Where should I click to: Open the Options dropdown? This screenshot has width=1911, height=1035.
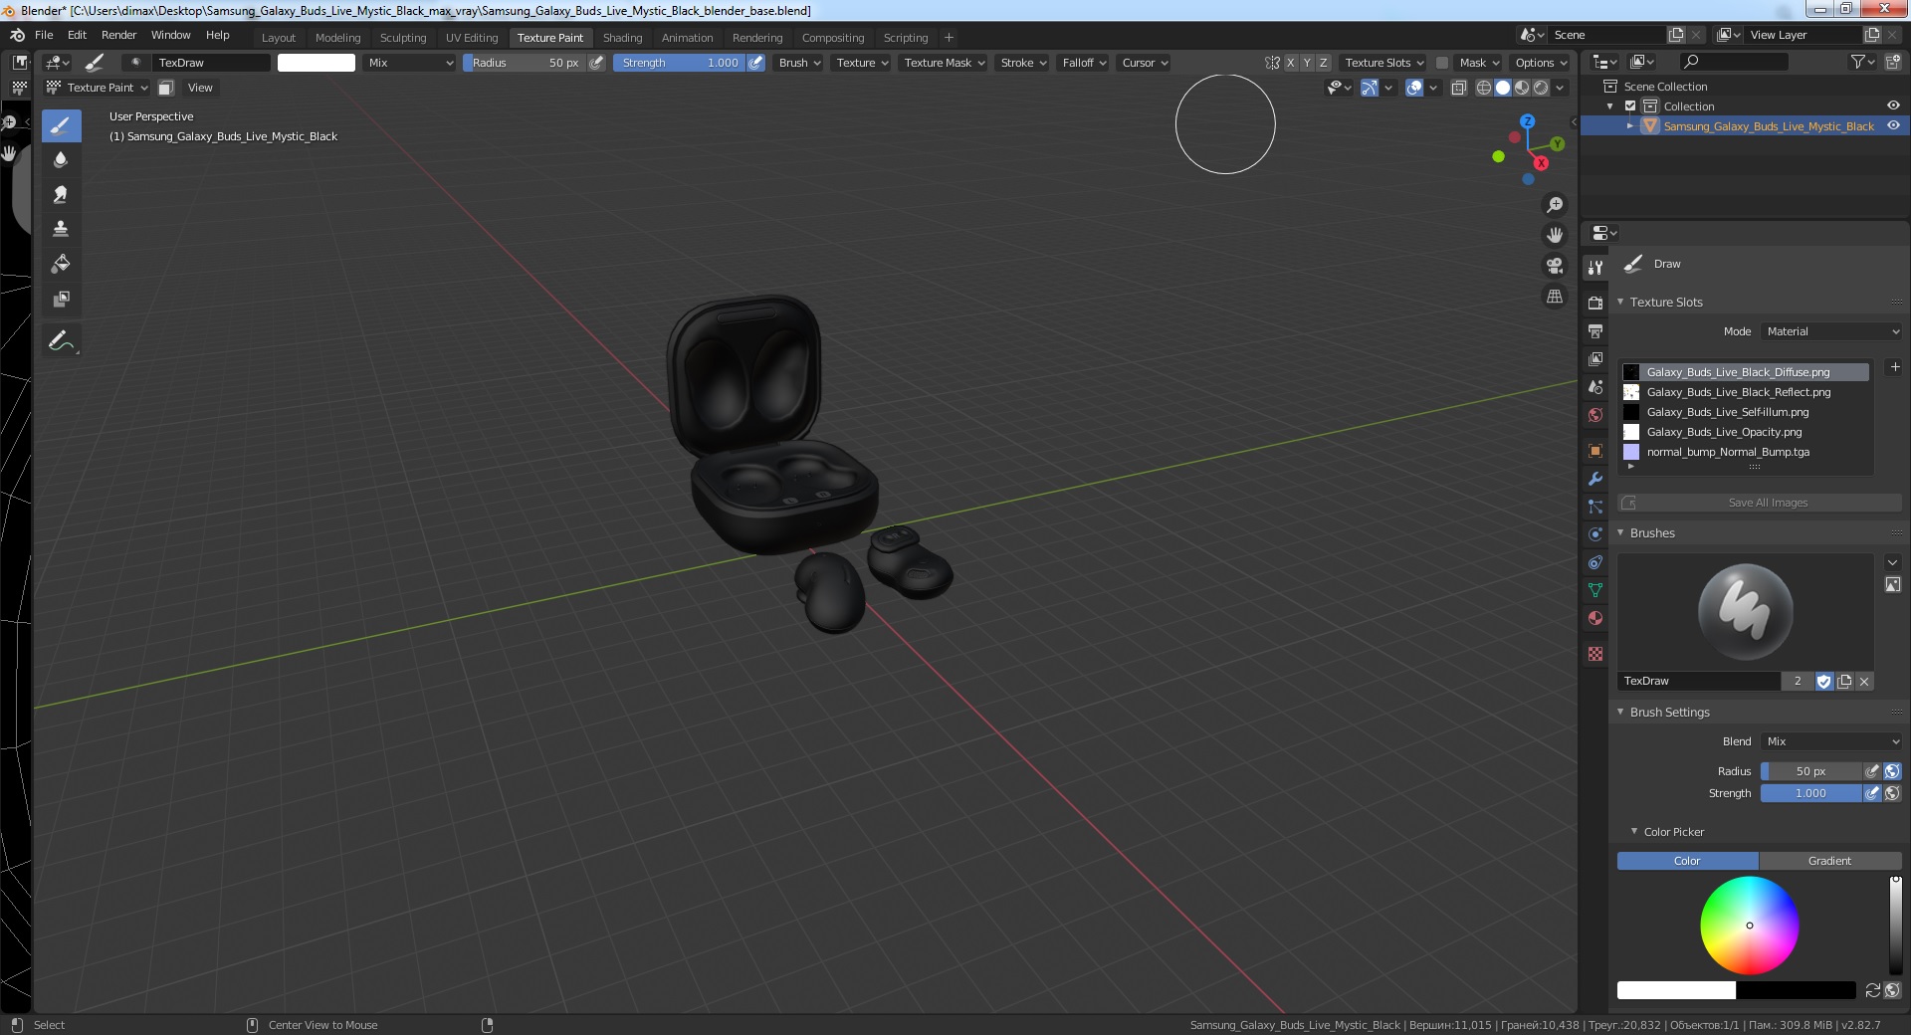pos(1541,63)
